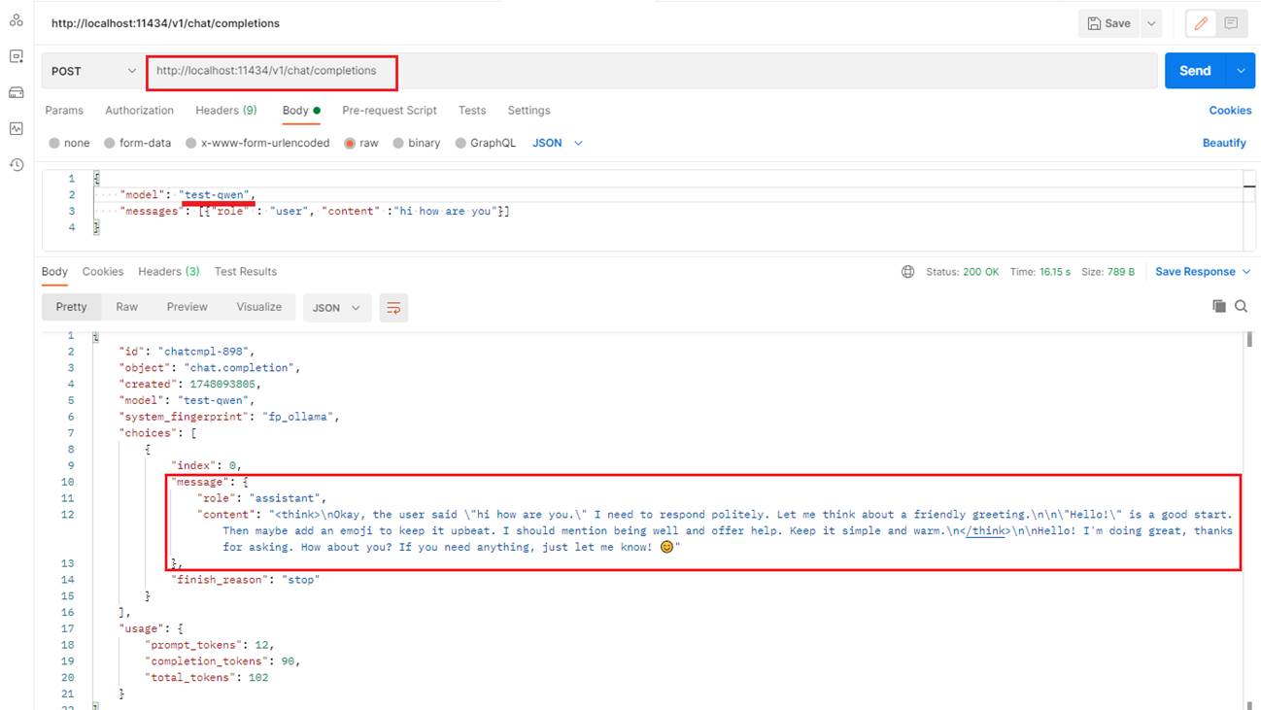Open the request Body tab
Image resolution: width=1261 pixels, height=710 pixels.
[301, 111]
